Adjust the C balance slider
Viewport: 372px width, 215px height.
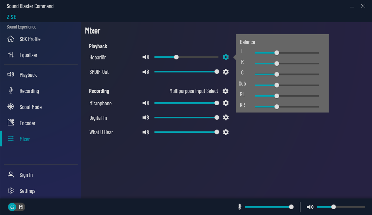287,74
